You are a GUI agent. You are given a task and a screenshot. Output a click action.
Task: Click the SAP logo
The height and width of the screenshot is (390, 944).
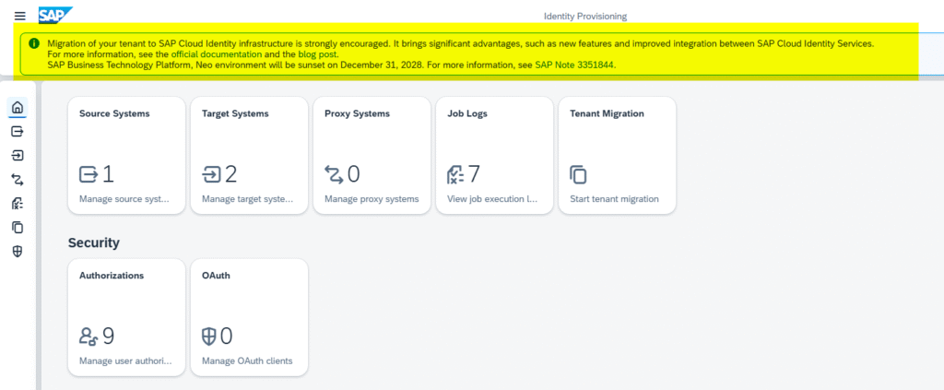pyautogui.click(x=55, y=15)
